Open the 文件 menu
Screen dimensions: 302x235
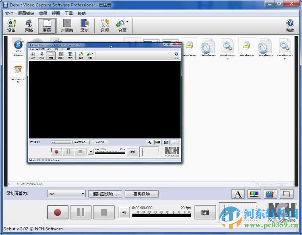click(9, 13)
